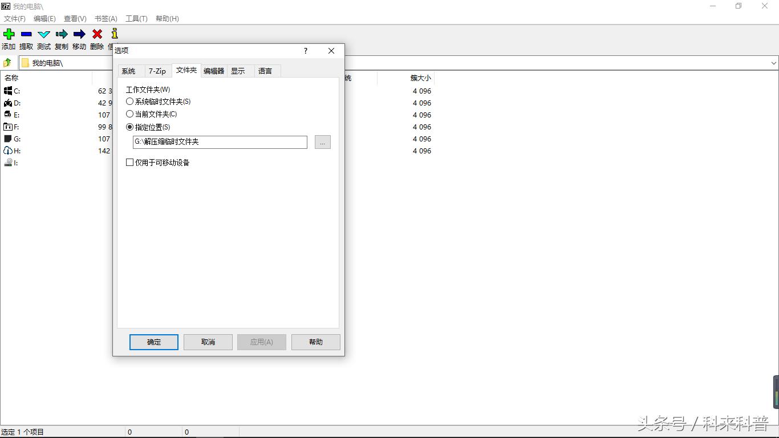
Task: Open the 编辑(E) menu
Action: pos(44,19)
